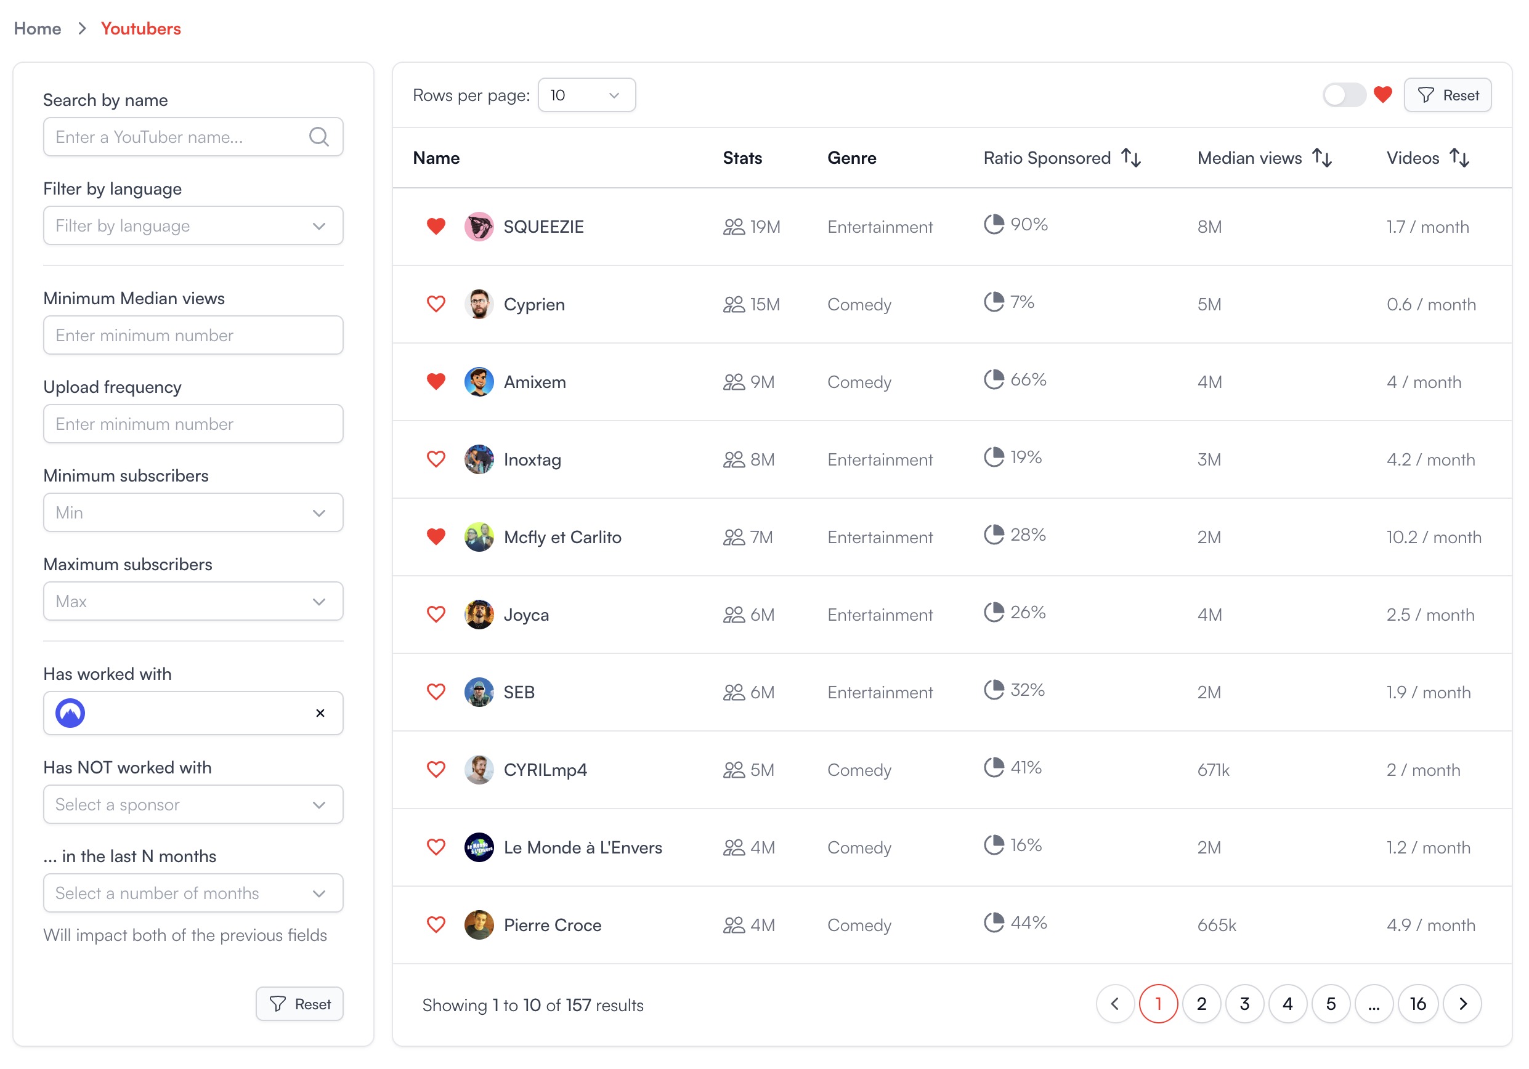Viewport: 1529px width, 1069px height.
Task: Click the Genre column header
Action: click(852, 158)
